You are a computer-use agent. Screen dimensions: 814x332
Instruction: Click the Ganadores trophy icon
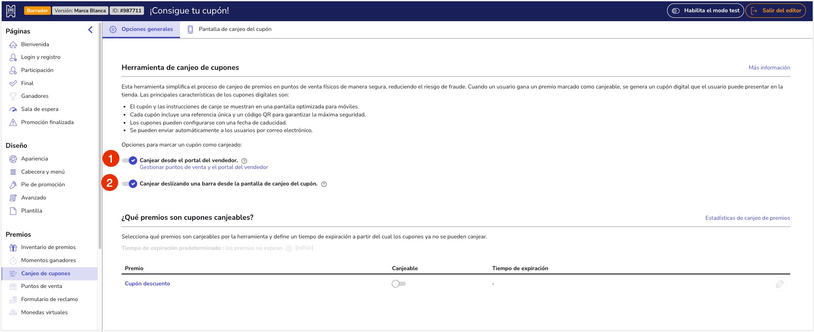13,96
